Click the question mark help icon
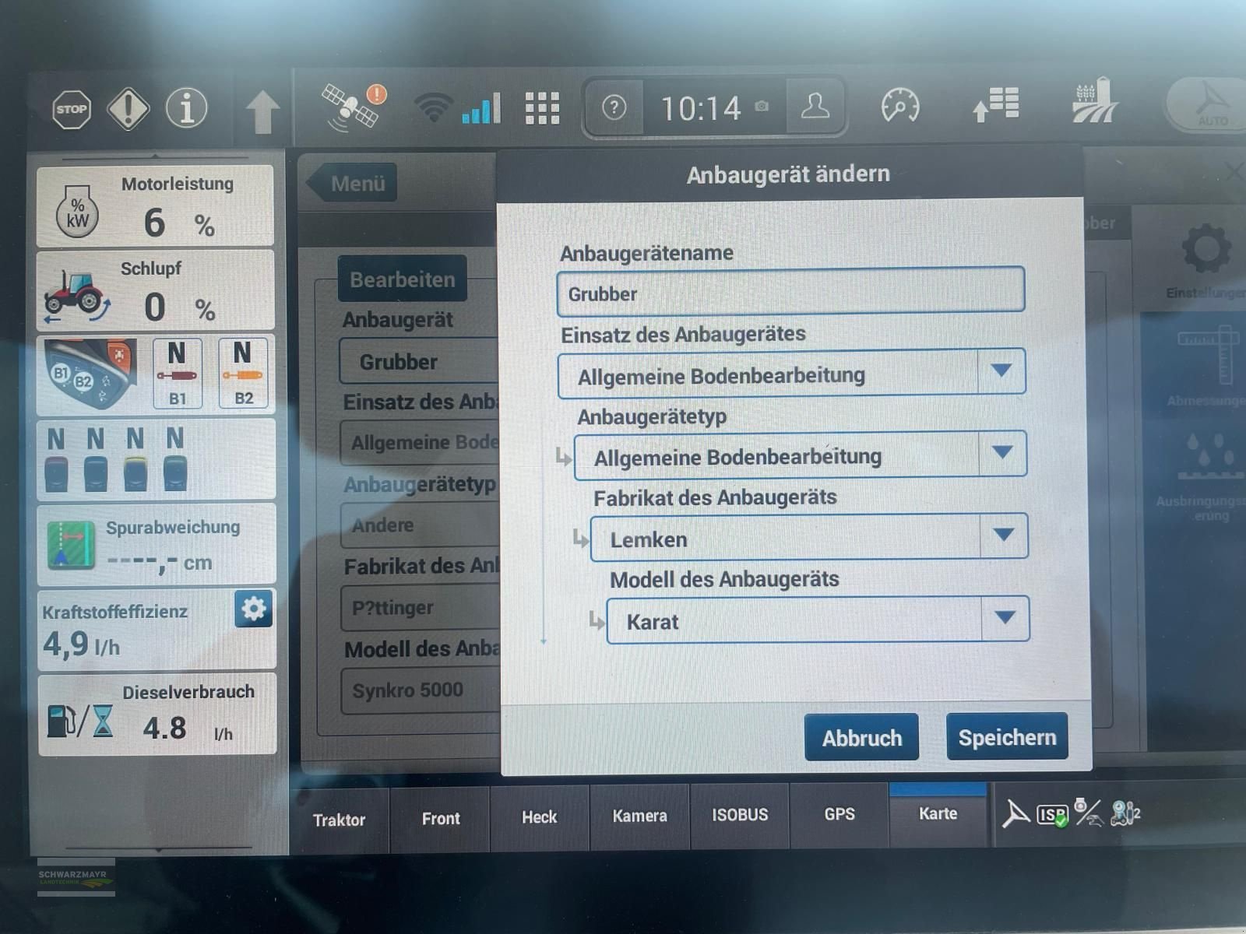Viewport: 1246px width, 934px height. point(614,107)
